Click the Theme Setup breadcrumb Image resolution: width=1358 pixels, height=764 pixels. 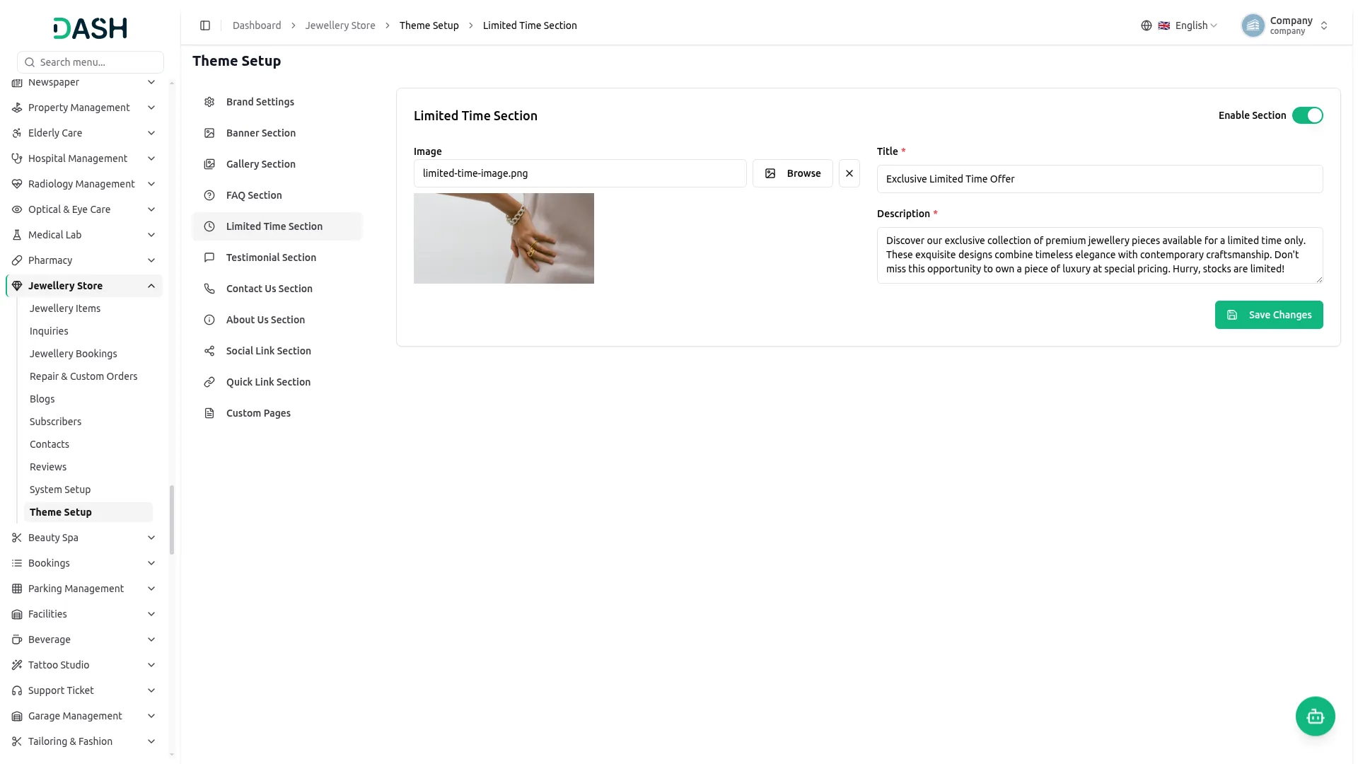(x=429, y=25)
